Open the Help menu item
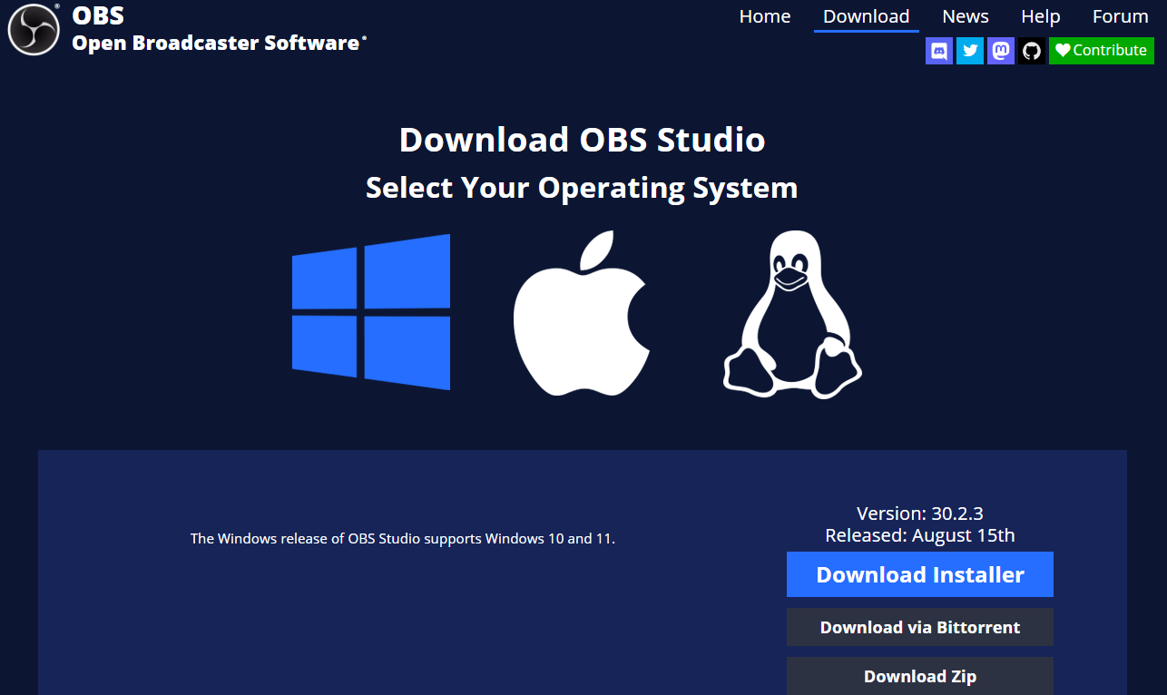The image size is (1167, 695). [1040, 16]
